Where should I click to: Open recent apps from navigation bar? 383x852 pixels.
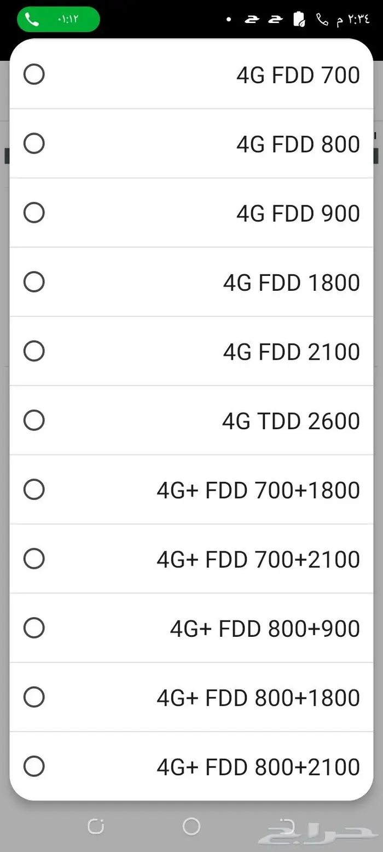click(95, 826)
